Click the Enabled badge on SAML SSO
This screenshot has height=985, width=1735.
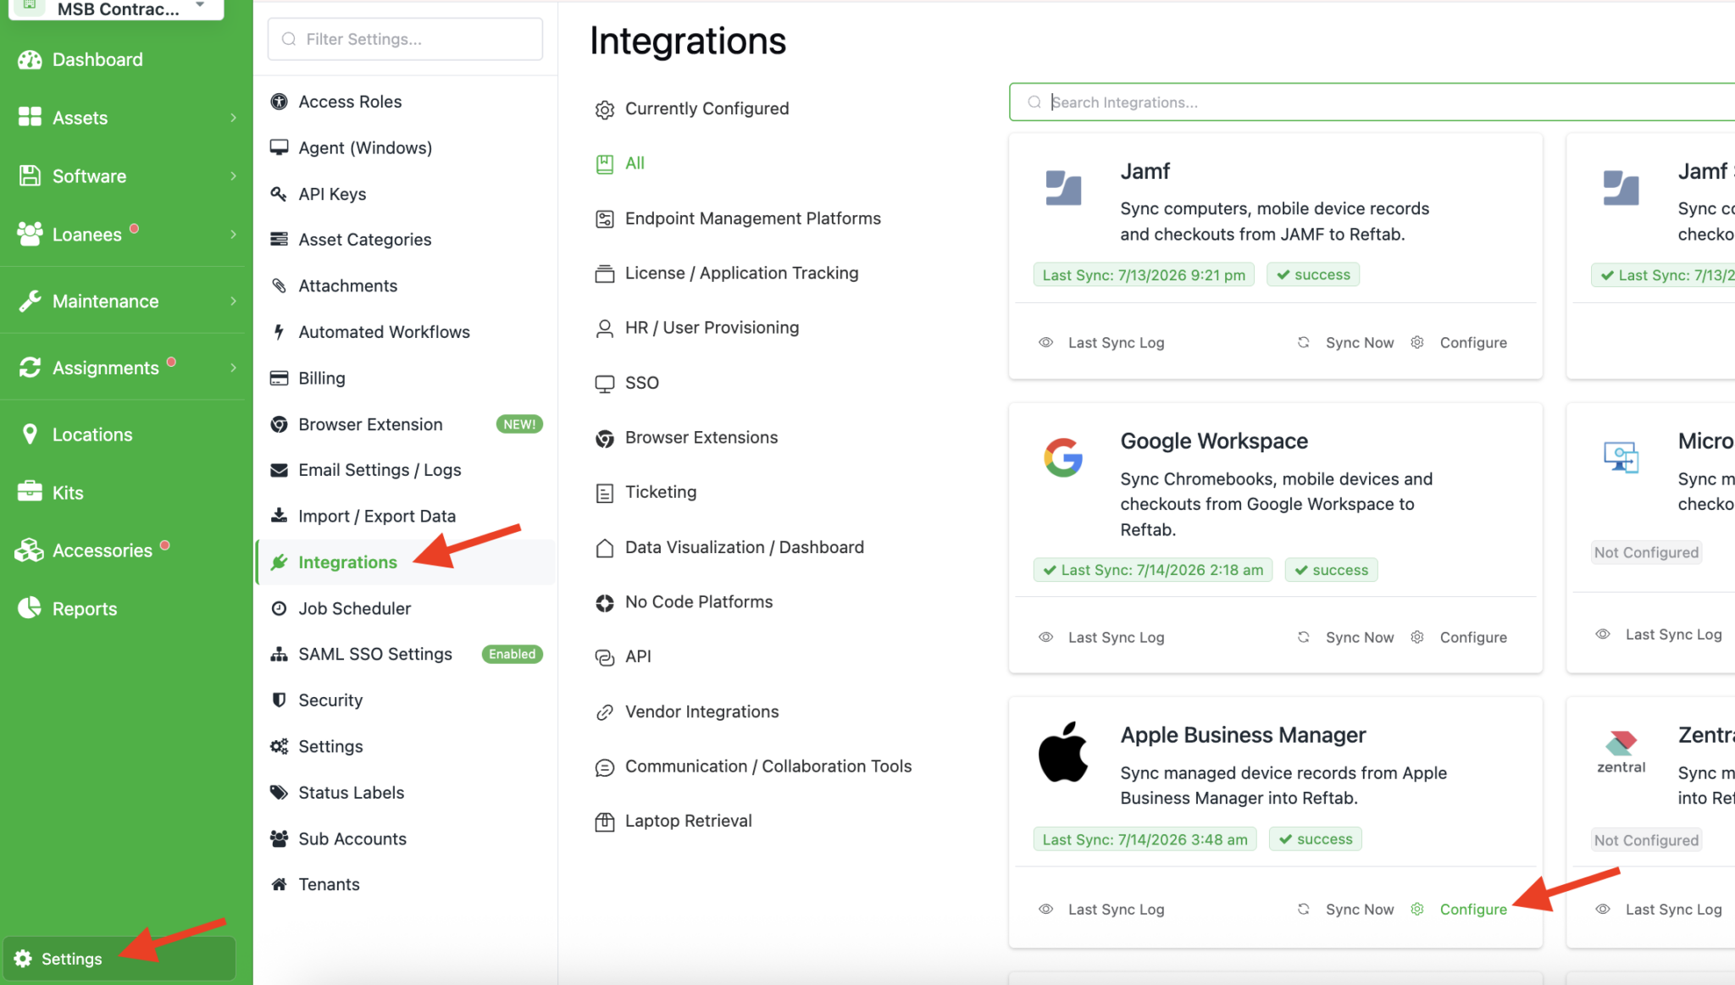pyautogui.click(x=512, y=654)
